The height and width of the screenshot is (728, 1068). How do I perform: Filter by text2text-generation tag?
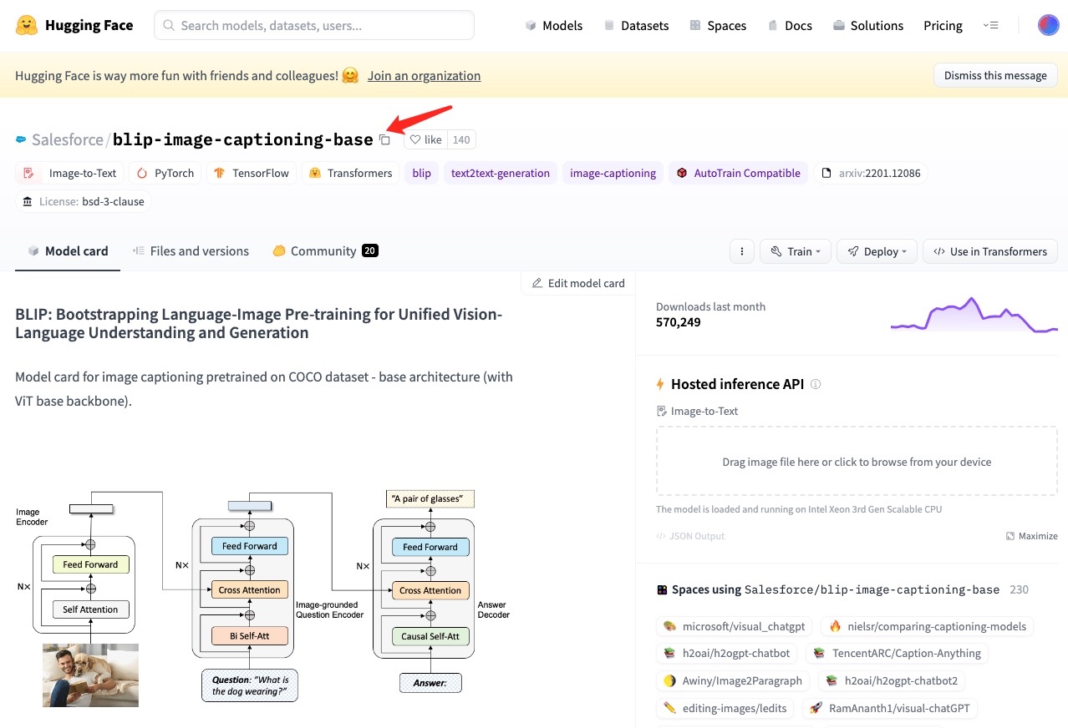click(501, 173)
